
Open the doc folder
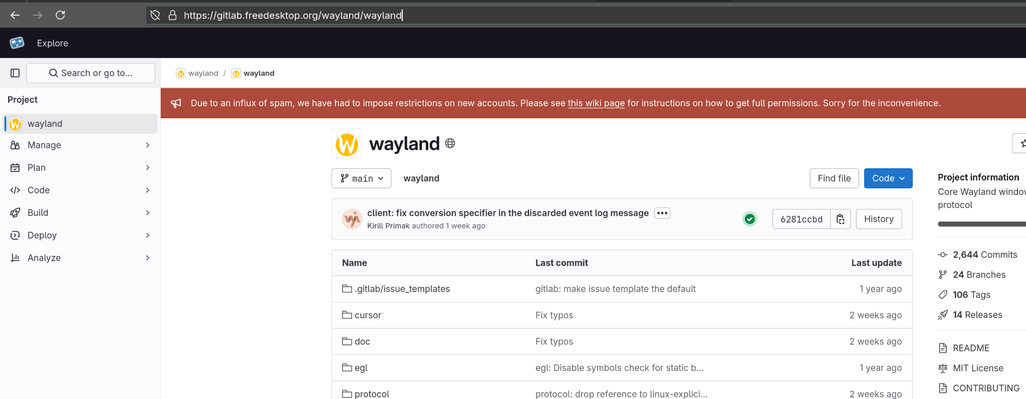[x=362, y=341]
